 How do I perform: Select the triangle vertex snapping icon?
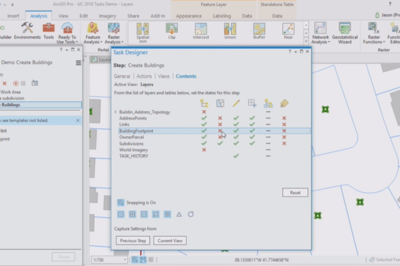[x=179, y=214]
